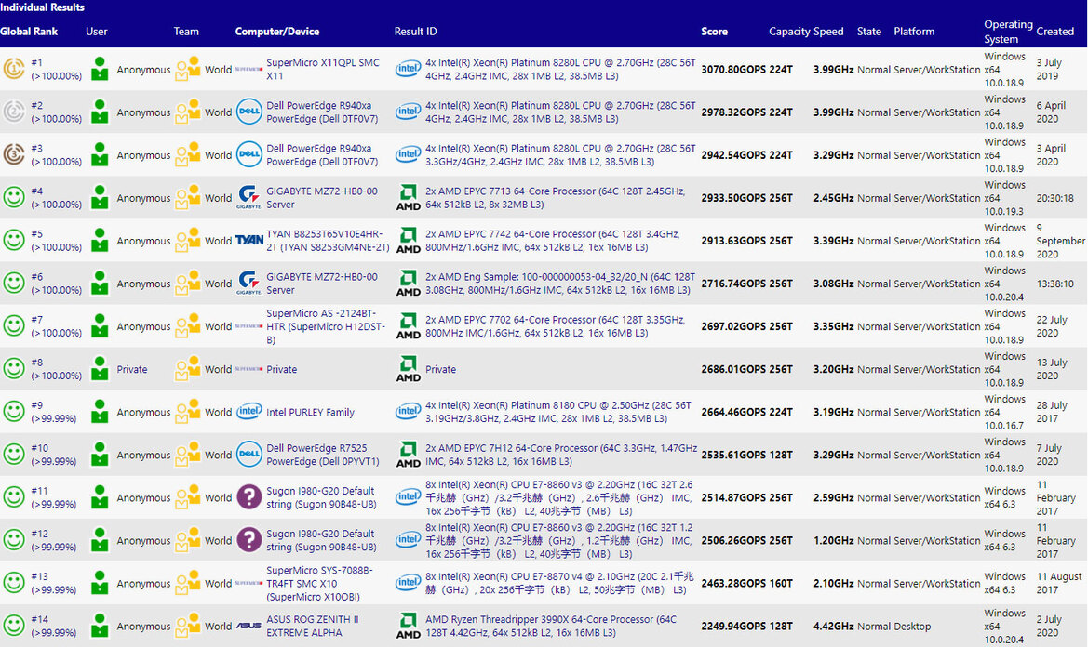Click the Individual Results heading
1088x647 pixels.
[42, 7]
